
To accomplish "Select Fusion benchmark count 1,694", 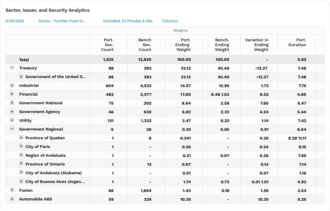I will (146, 191).
